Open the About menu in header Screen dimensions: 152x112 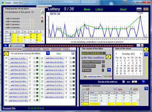(123, 9)
